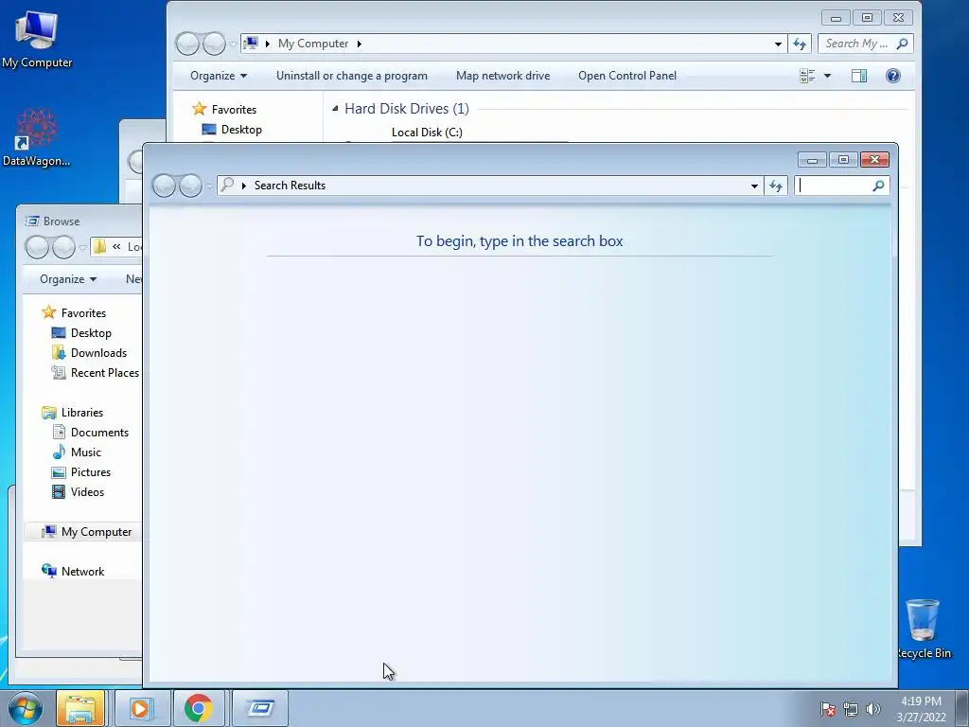The width and height of the screenshot is (969, 727).
Task: Select the Recycle Bin on the desktop
Action: [x=923, y=629]
